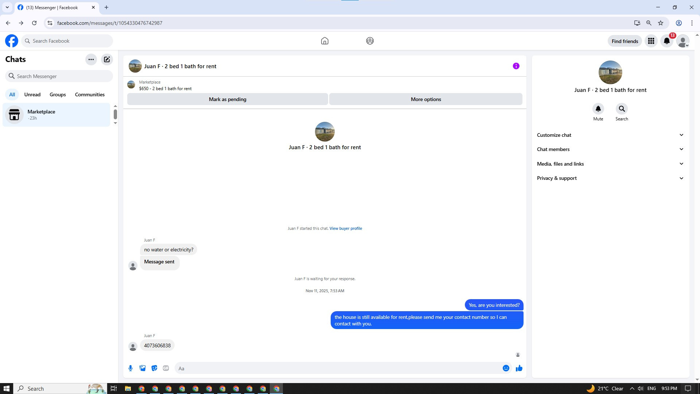This screenshot has width=700, height=394.
Task: Send a thumbs-up like
Action: point(519,368)
